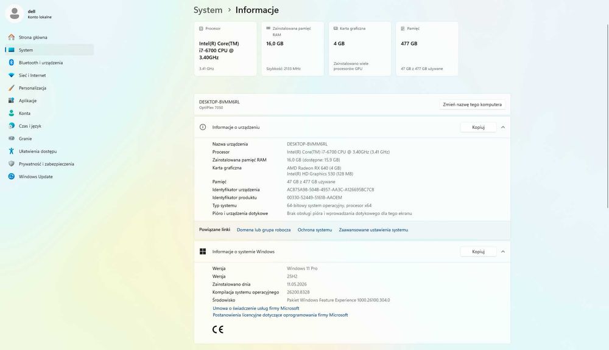This screenshot has width=609, height=350.
Task: Click the Zainstalowana pamięć RAM card icon
Action: 269,29
